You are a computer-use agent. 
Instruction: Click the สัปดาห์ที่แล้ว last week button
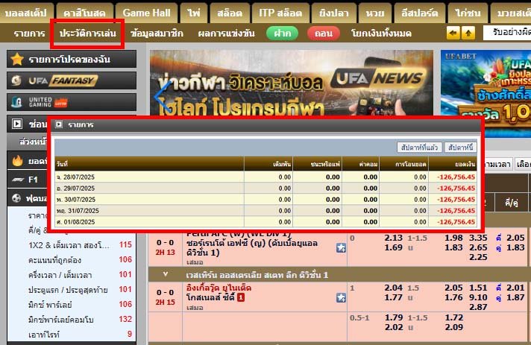pyautogui.click(x=420, y=148)
